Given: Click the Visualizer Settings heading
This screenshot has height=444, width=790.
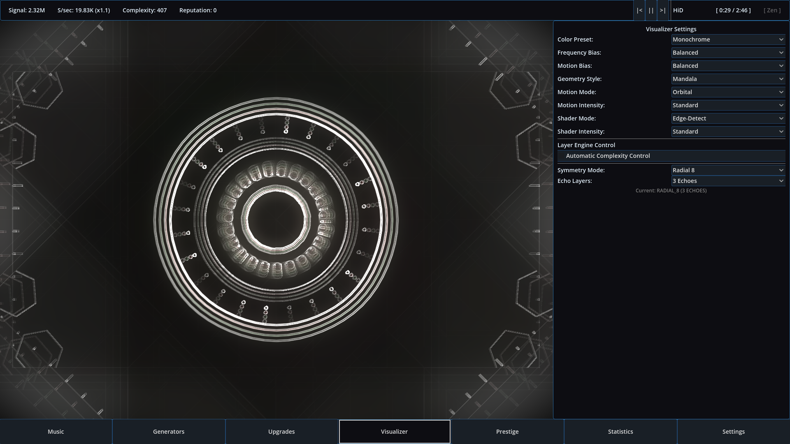Looking at the screenshot, I should (671, 29).
